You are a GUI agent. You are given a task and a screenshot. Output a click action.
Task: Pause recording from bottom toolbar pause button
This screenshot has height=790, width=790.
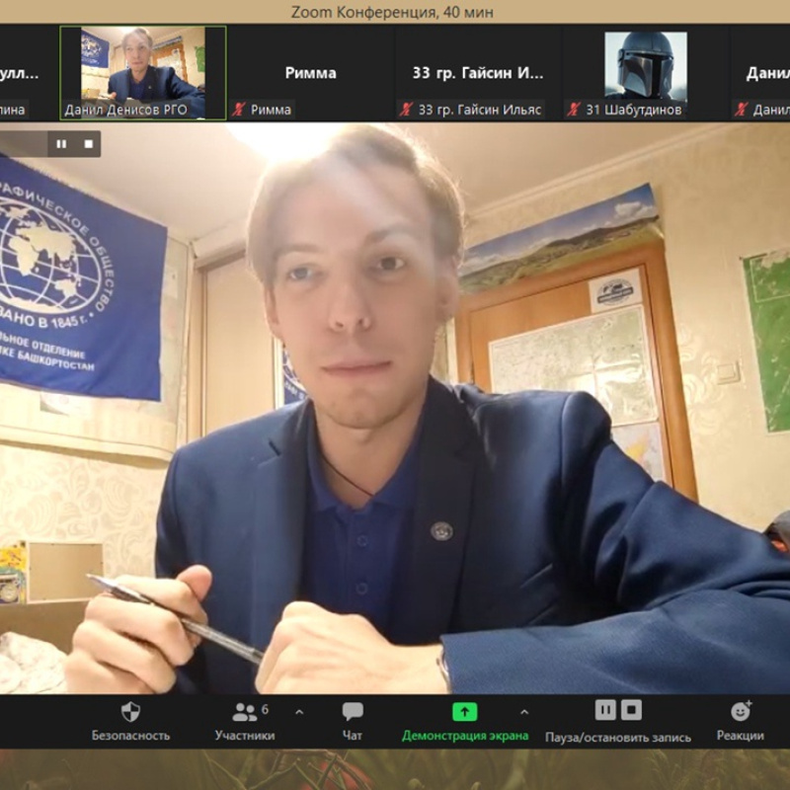pos(605,710)
